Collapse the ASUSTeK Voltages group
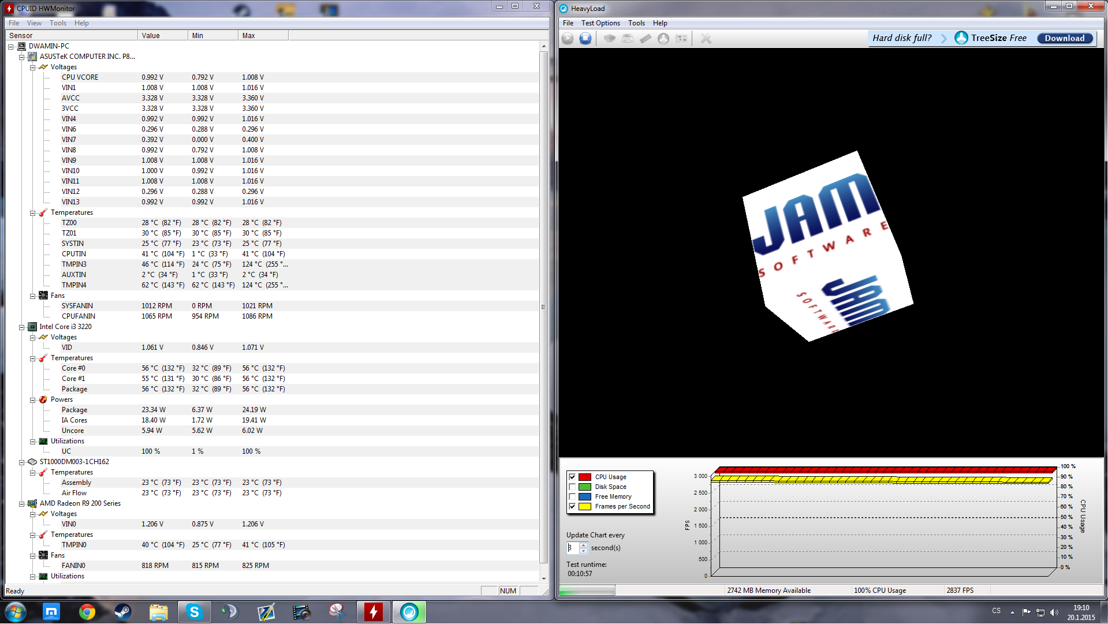Viewport: 1108px width, 624px height. tap(32, 68)
